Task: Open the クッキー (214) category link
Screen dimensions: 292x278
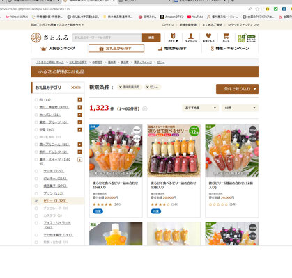Action: point(55,179)
